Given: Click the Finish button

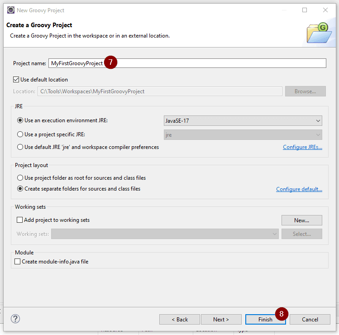Looking at the screenshot, I should 265,320.
